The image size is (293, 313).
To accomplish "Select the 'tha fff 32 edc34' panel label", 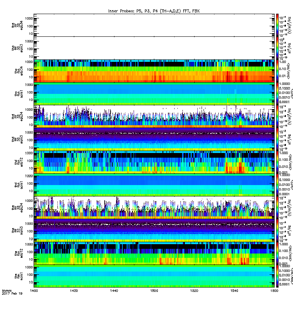I will 17,25.
